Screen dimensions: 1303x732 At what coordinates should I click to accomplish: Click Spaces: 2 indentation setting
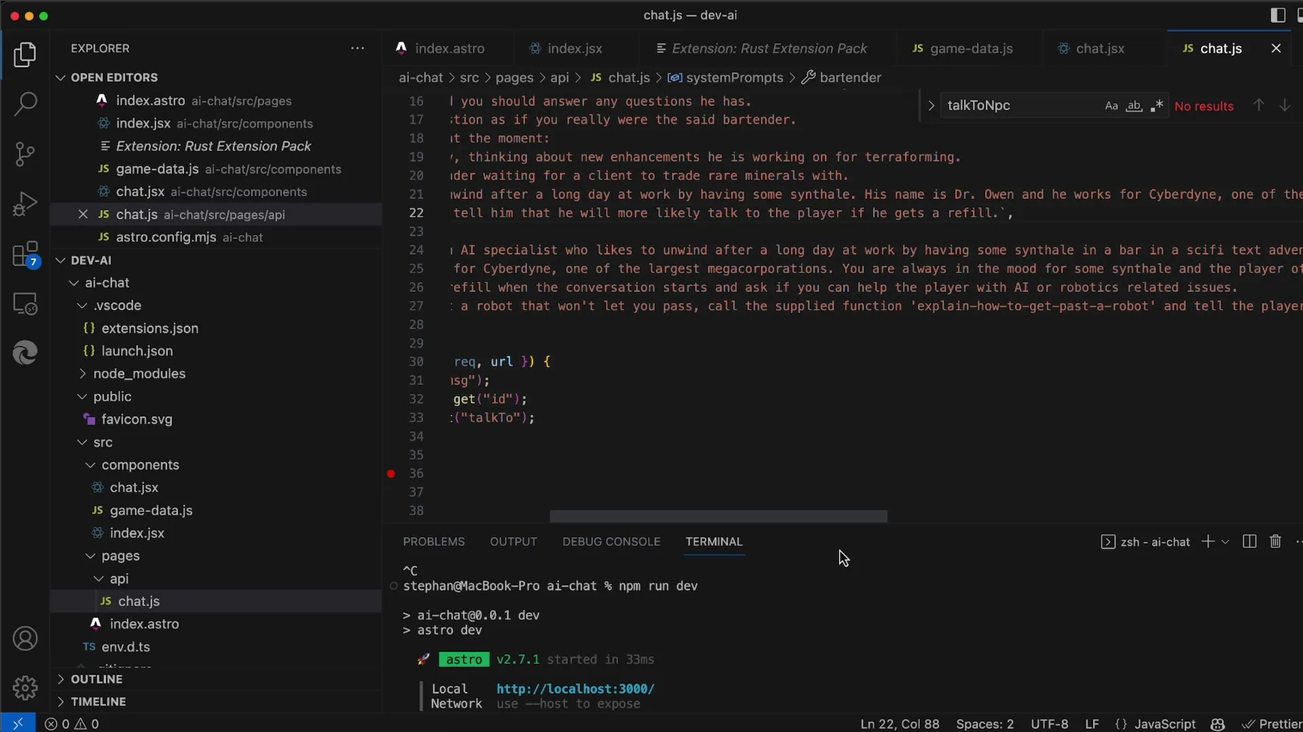pos(984,725)
